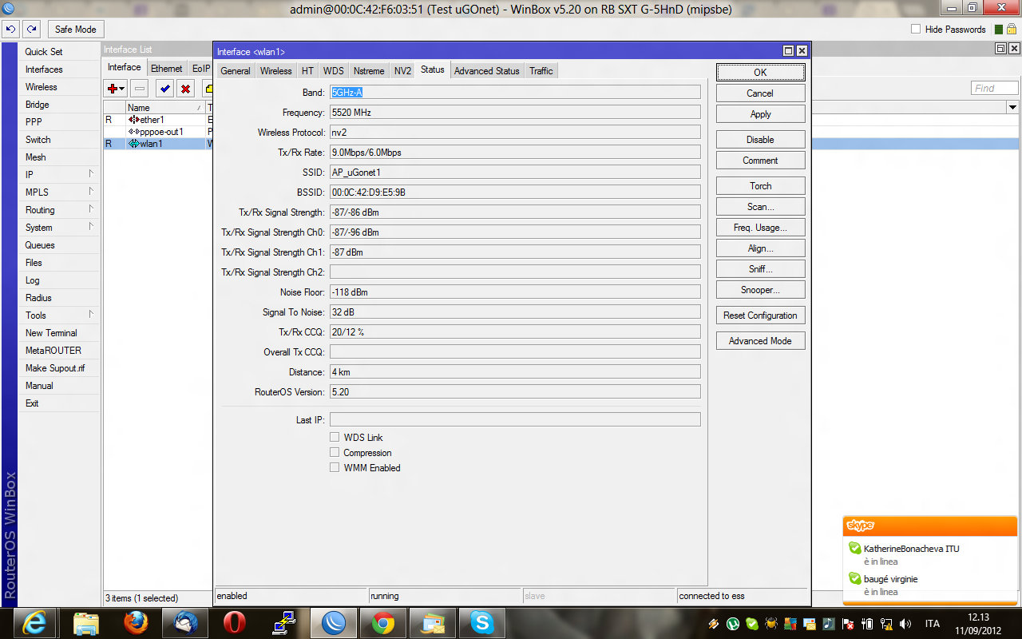The height and width of the screenshot is (639, 1022).
Task: Switch to the Advanced Status tab
Action: (487, 71)
